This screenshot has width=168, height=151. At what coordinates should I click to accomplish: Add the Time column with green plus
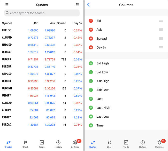[91, 125]
